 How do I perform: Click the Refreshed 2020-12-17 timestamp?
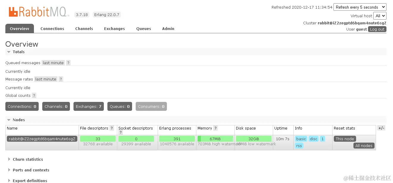coord(302,7)
